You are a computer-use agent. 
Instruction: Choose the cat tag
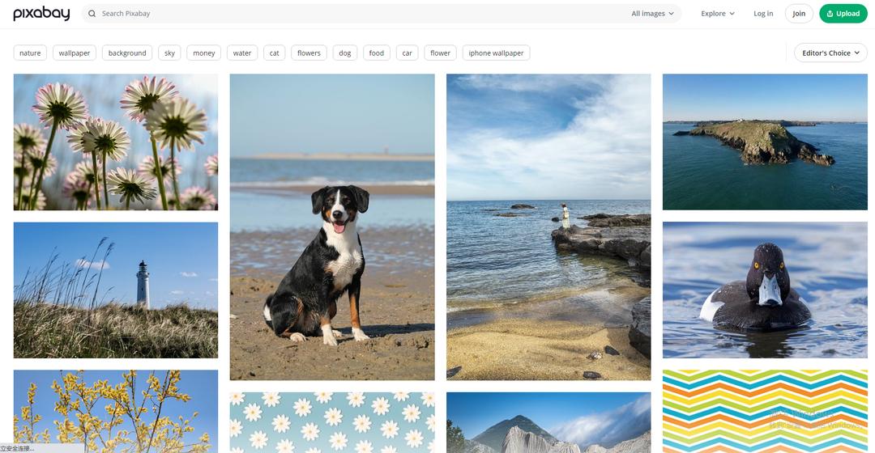click(x=274, y=53)
